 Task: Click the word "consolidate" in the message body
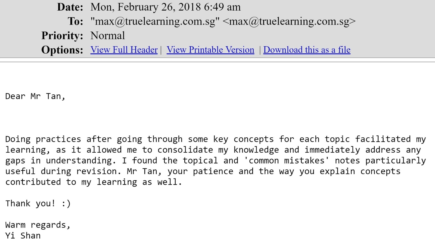click(x=185, y=150)
